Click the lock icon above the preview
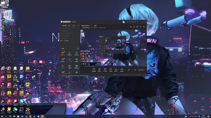The height and width of the screenshot is (118, 211). [134, 27]
